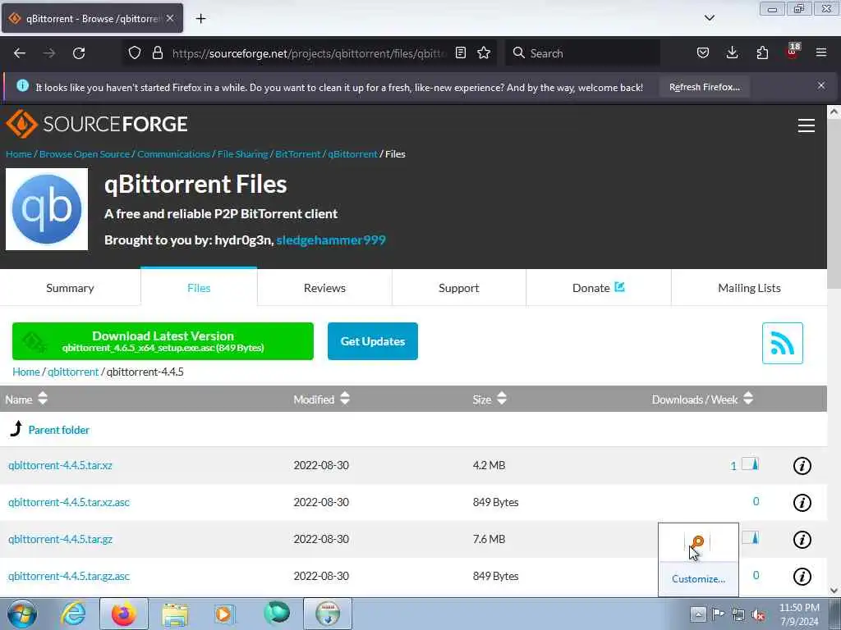The height and width of the screenshot is (630, 841).
Task: Open Firefox application hamburger menu
Action: 821,52
